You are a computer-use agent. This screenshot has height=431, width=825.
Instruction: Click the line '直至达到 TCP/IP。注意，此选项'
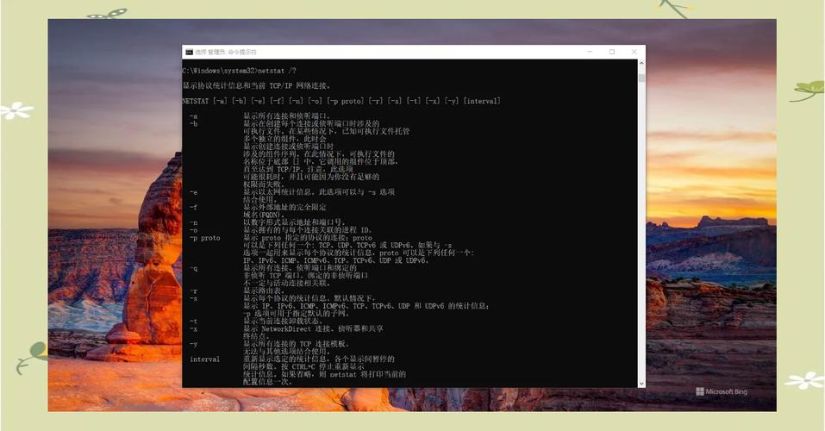pos(297,170)
